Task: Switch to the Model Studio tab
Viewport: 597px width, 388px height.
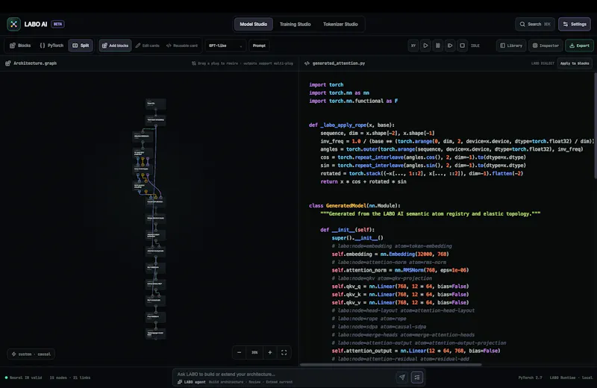Action: click(x=253, y=24)
